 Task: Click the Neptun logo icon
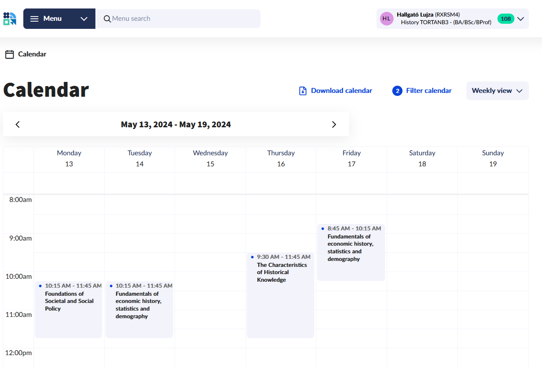point(10,19)
